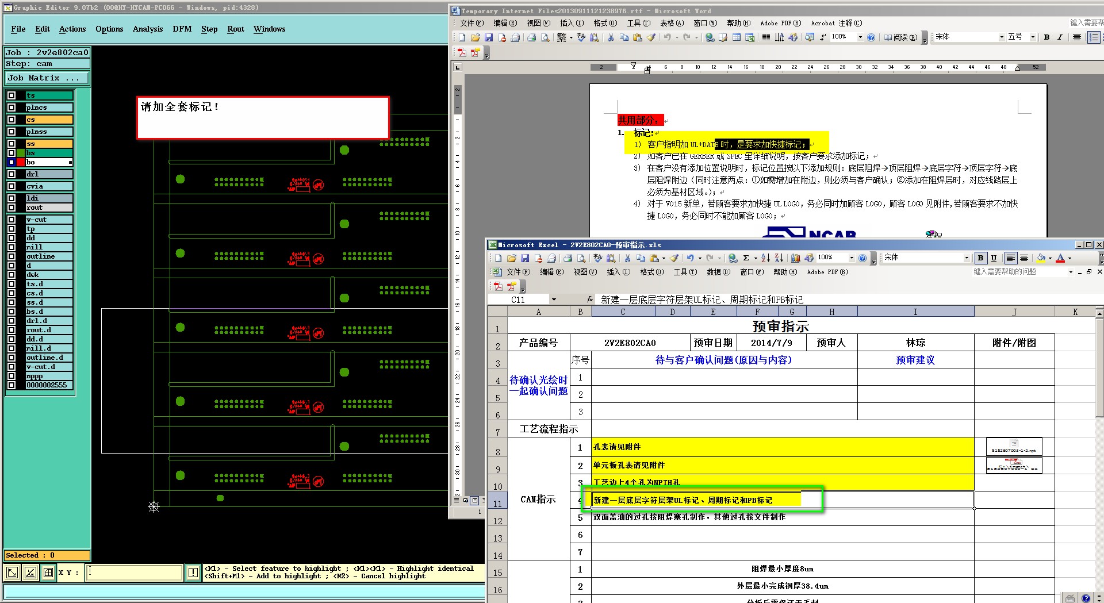
Task: Click the Print icon in Word toolbar
Action: (x=532, y=37)
